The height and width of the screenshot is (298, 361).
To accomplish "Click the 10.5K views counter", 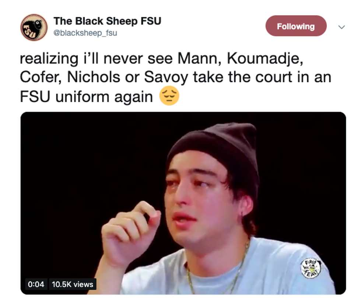I will tap(73, 284).
